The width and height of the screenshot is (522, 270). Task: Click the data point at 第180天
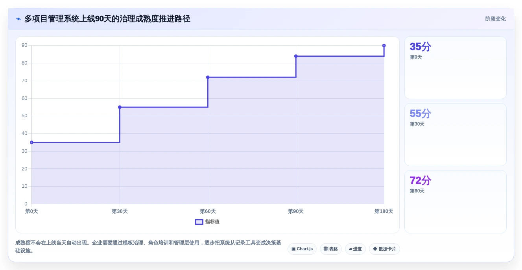[x=384, y=46]
